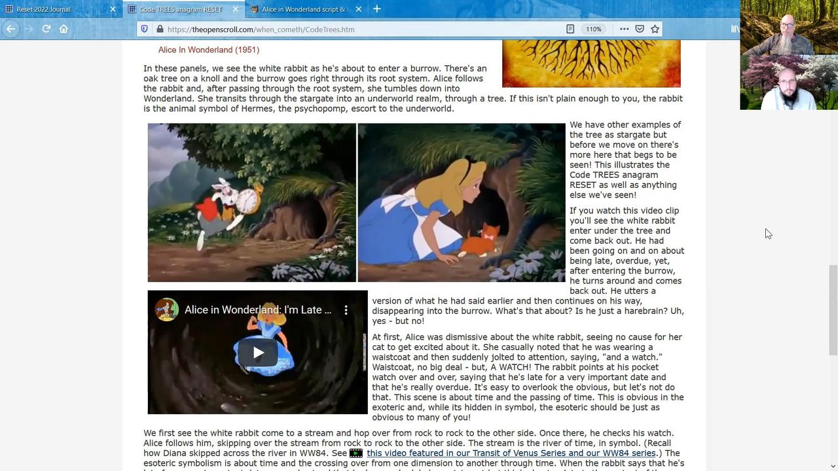Open the browser home page
Screen dimensions: 838x471
point(64,29)
